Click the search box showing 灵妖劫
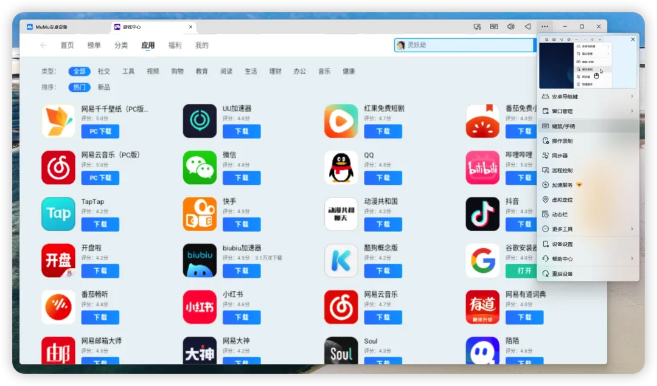The width and height of the screenshot is (657, 386). (465, 45)
